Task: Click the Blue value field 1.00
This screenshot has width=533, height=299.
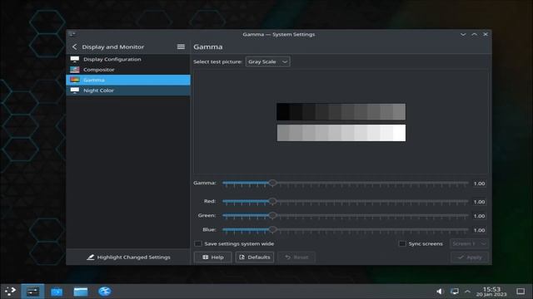Action: click(x=480, y=230)
